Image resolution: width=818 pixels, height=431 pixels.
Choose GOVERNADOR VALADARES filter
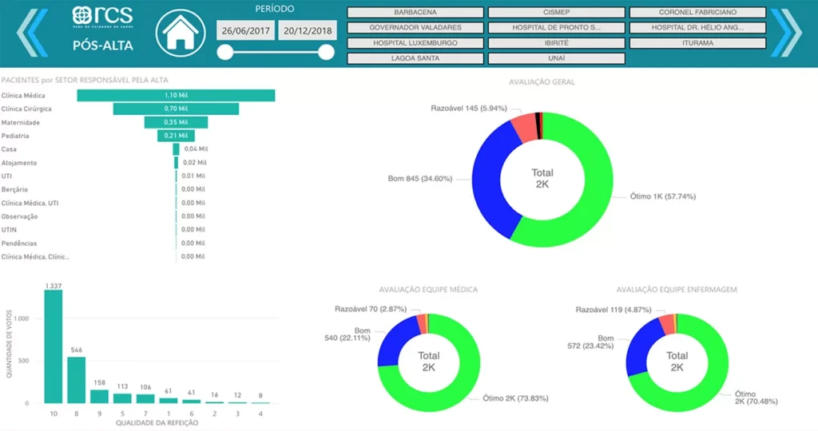[415, 28]
